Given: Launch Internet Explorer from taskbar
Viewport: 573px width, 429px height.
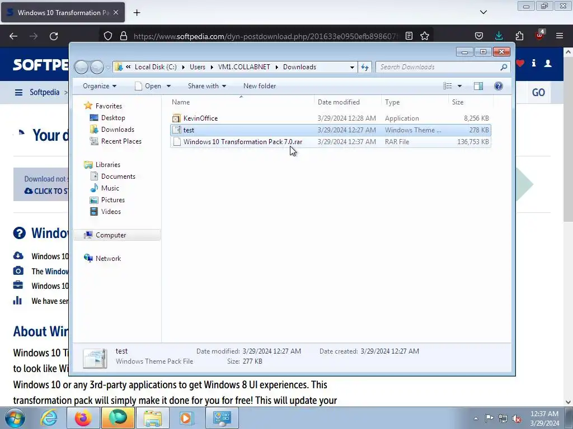Looking at the screenshot, I should (x=49, y=418).
